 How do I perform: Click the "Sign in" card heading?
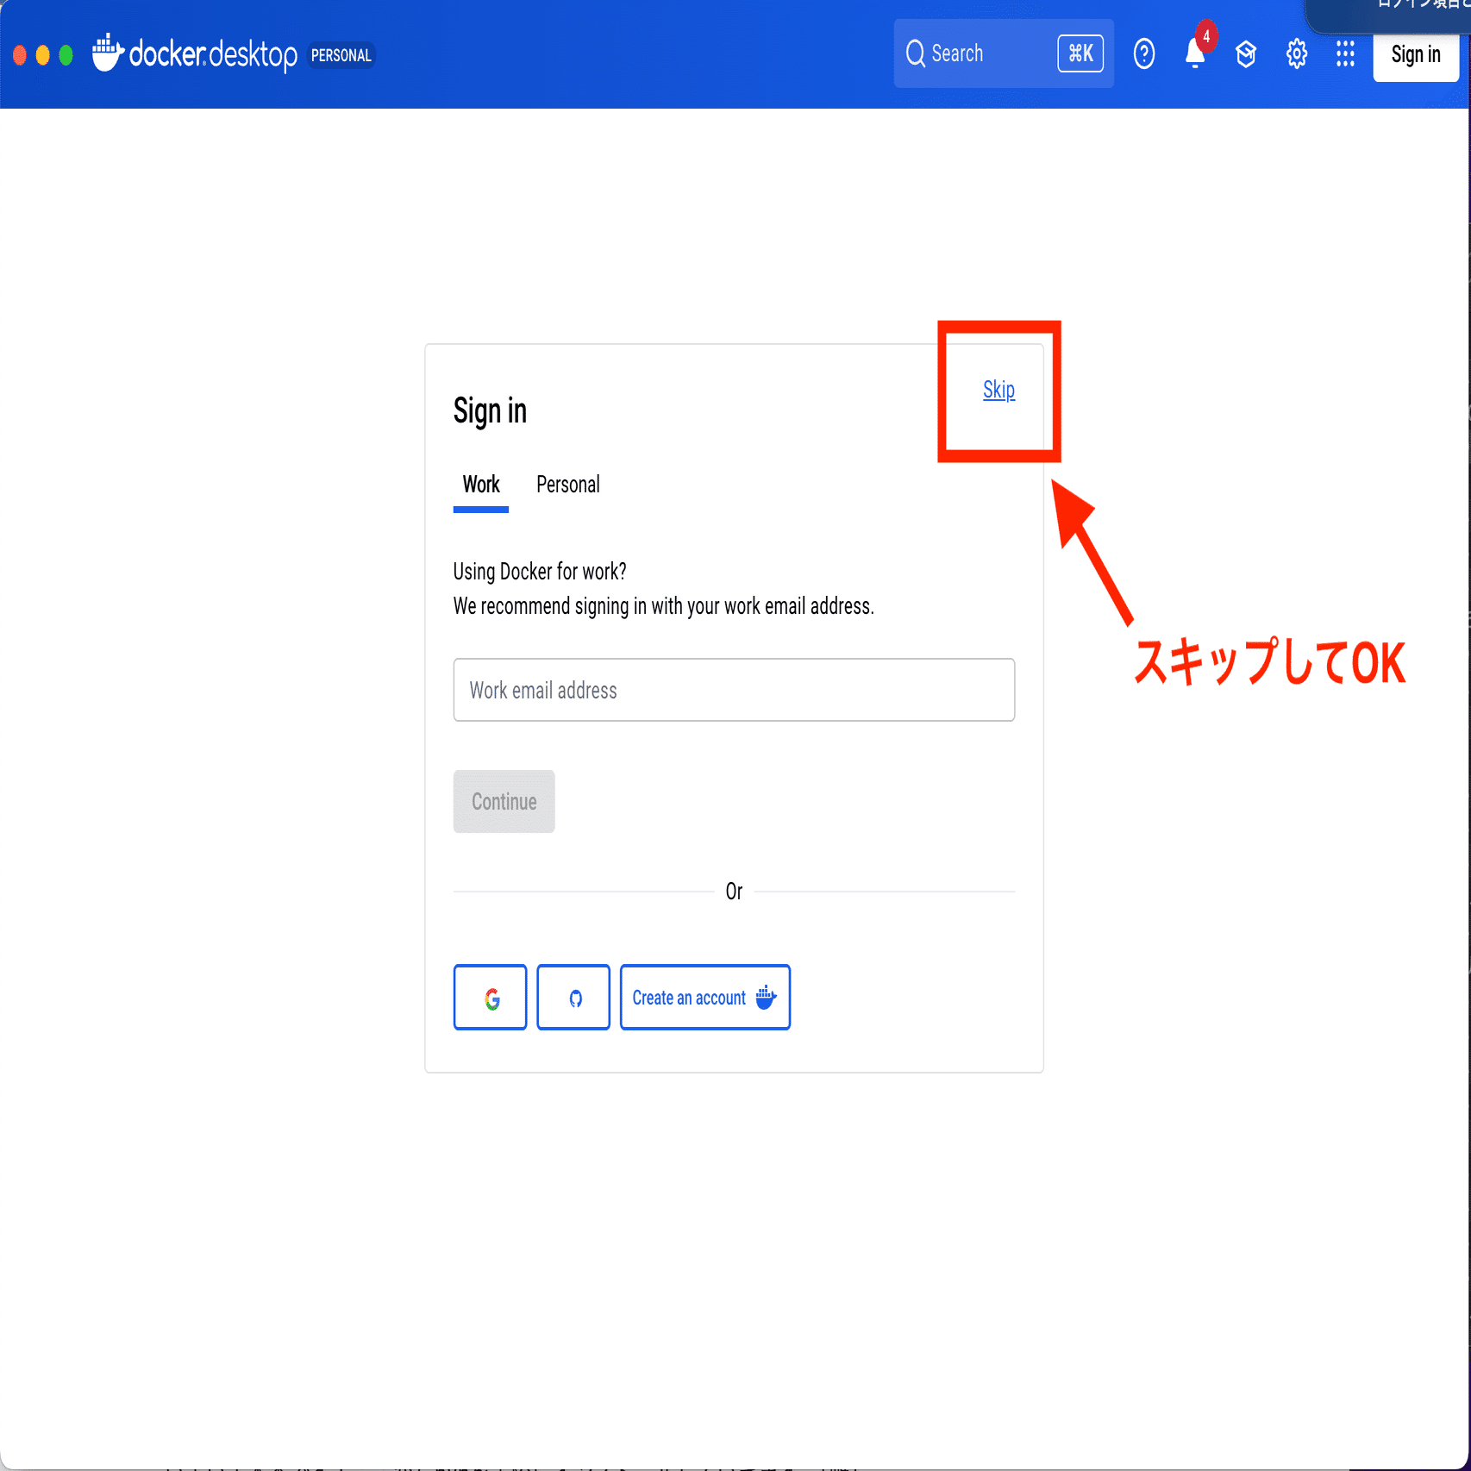490,411
